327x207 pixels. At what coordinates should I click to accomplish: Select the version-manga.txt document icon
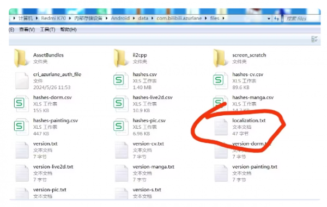click(122, 173)
